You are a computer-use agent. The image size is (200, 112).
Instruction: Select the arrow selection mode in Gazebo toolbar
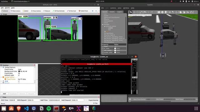pyautogui.click(x=131, y=12)
